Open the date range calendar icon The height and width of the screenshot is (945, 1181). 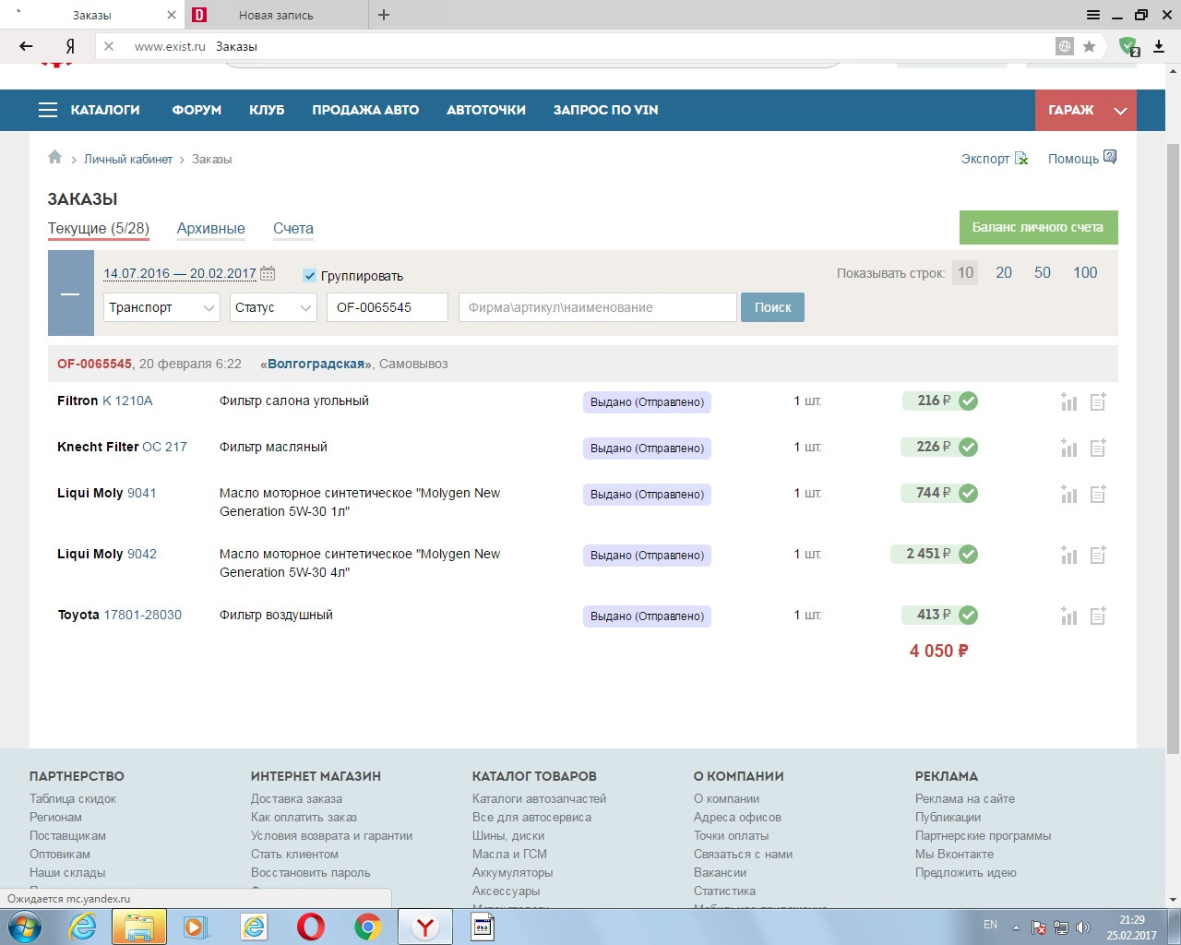[268, 273]
